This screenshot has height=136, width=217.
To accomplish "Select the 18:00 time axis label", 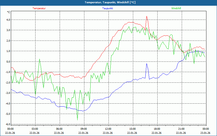I will coord(157,129).
